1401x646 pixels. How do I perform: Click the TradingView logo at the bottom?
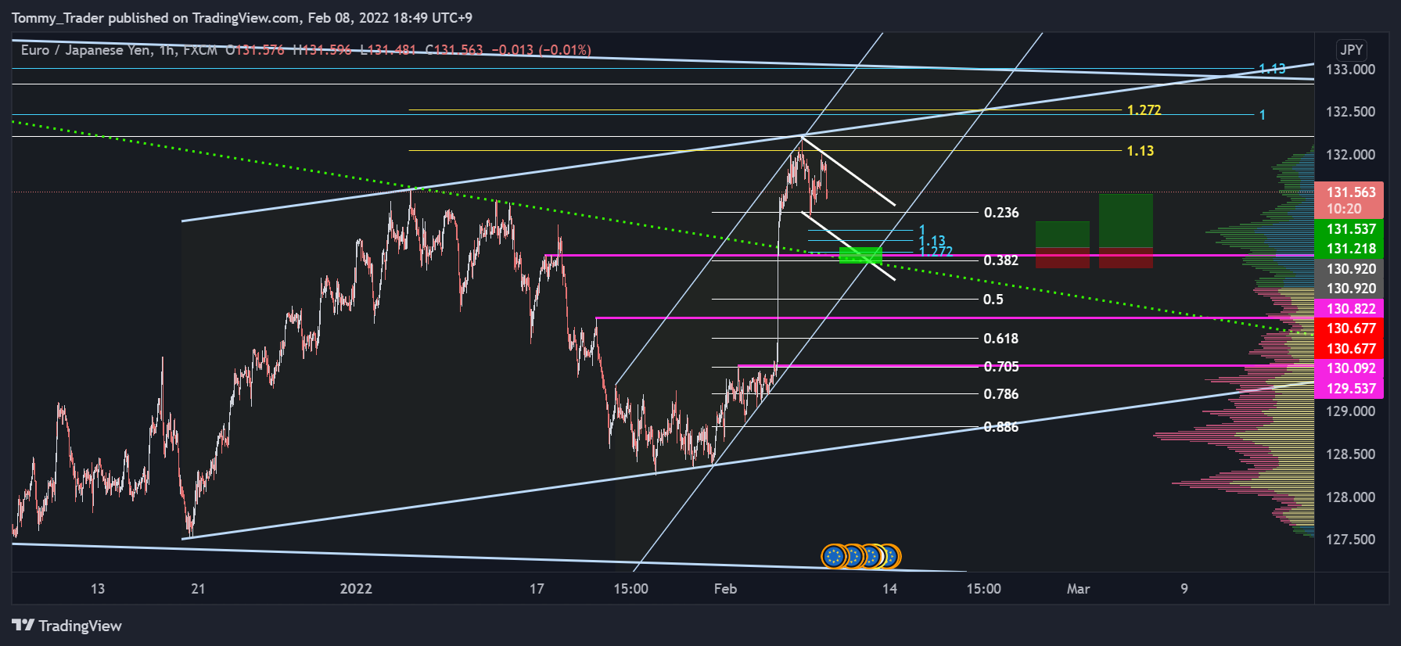coord(66,626)
